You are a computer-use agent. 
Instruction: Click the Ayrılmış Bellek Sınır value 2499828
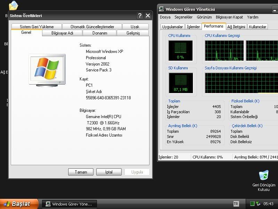pyautogui.click(x=213, y=137)
